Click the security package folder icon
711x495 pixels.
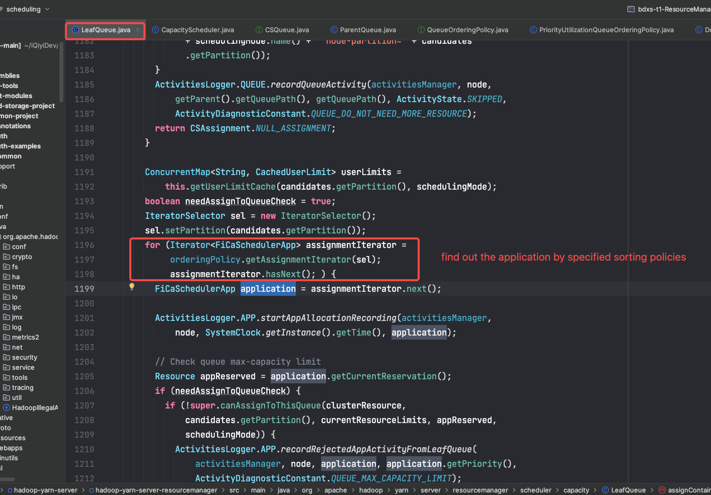tap(7, 357)
